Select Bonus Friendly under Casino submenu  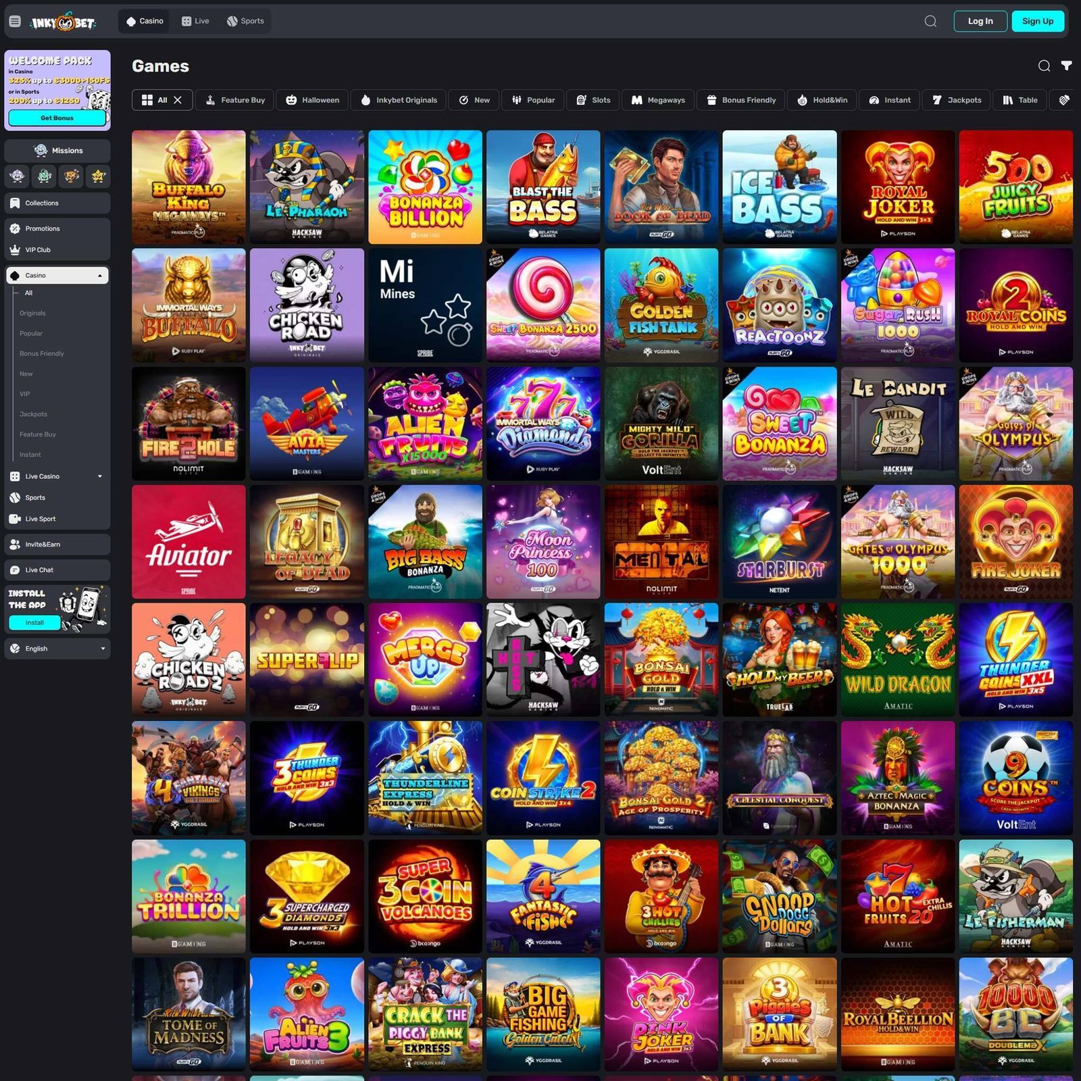point(42,353)
